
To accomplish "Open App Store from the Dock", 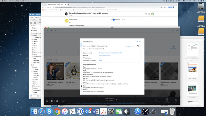I will (138, 112).
